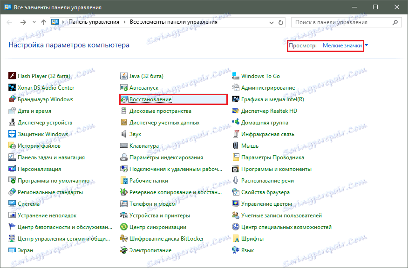
Task: Open Брандмауэр Windows firewall icon
Action: pos(12,99)
